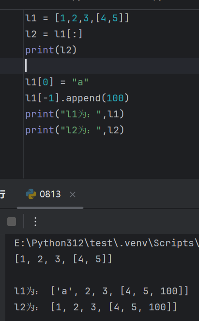The width and height of the screenshot is (199, 321).
Task: Click the print(l2) code line
Action: [51, 50]
